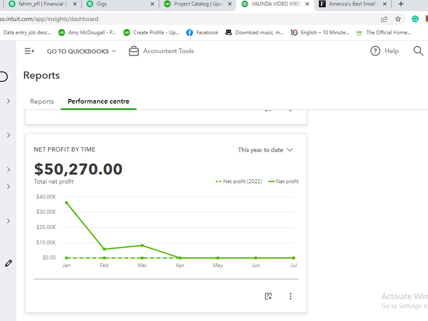
Task: Click the July net profit data point
Action: [x=294, y=258]
